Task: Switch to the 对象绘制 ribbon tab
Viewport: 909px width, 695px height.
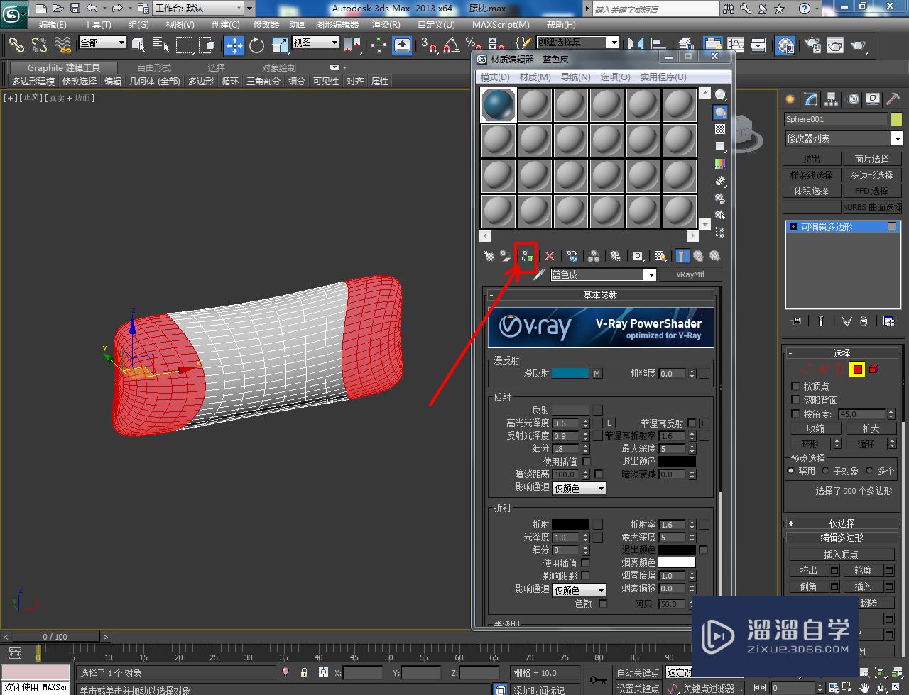Action: tap(279, 67)
